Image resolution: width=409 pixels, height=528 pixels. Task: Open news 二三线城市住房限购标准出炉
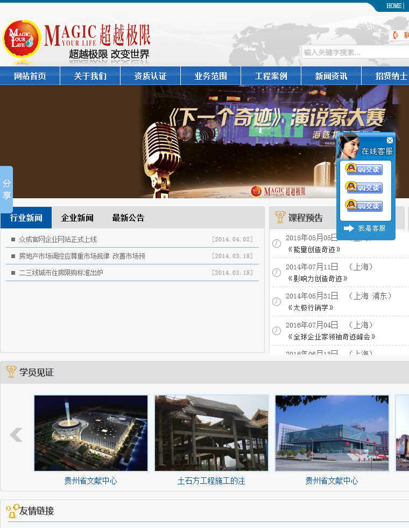coord(61,273)
